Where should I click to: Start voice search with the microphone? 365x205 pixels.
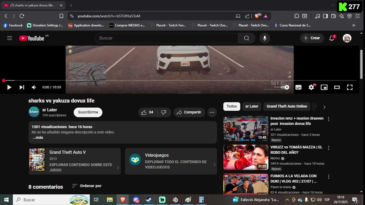click(265, 38)
